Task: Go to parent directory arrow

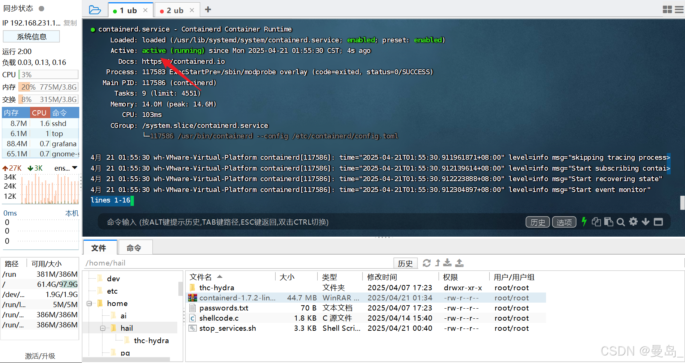Action: (438, 263)
